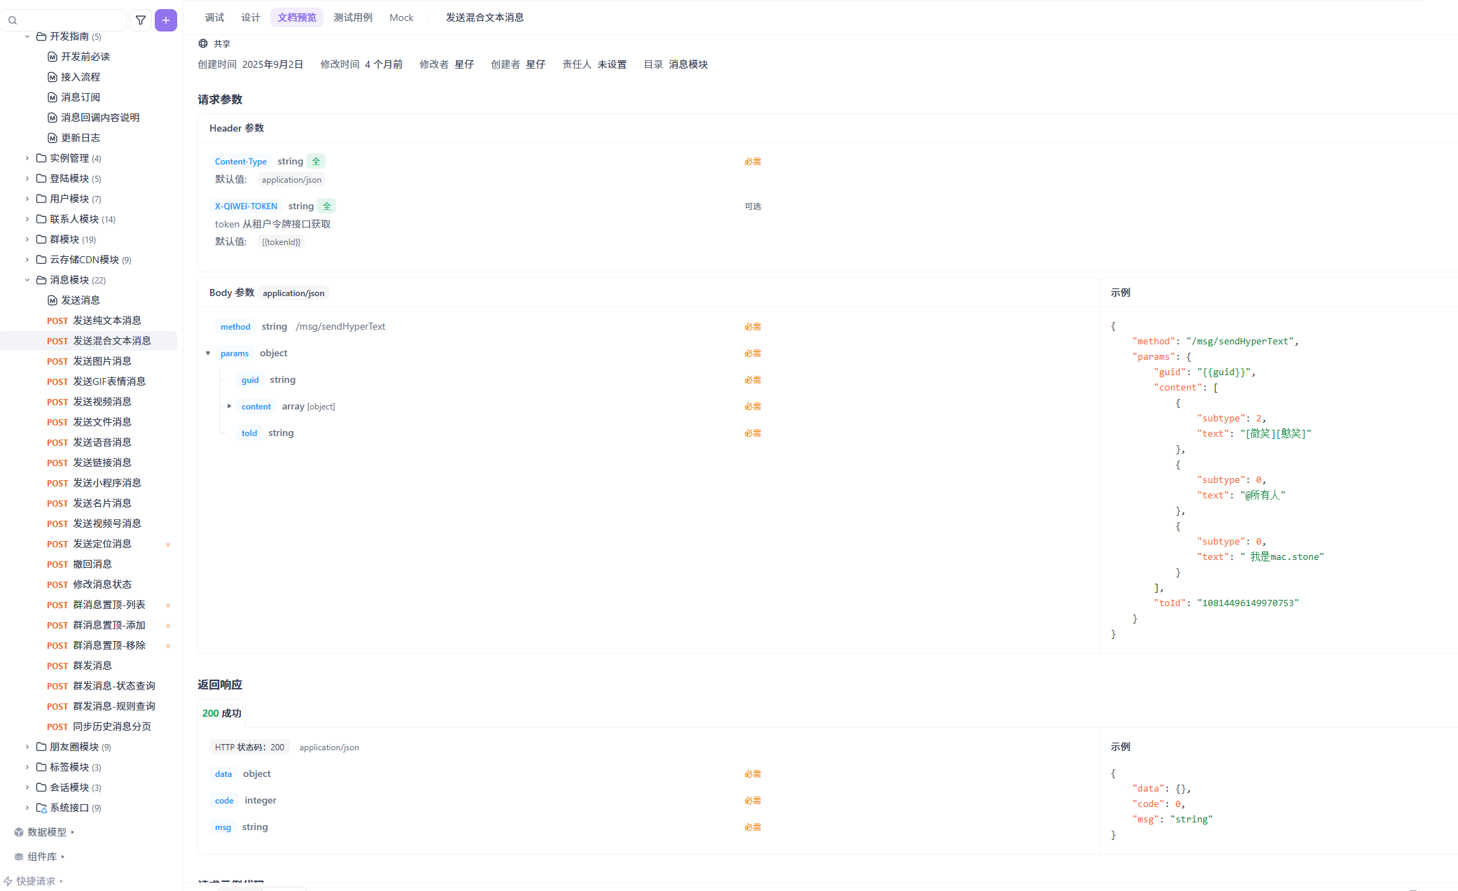Image resolution: width=1458 pixels, height=891 pixels.
Task: Click the 组件库 layers icon
Action: [x=19, y=857]
